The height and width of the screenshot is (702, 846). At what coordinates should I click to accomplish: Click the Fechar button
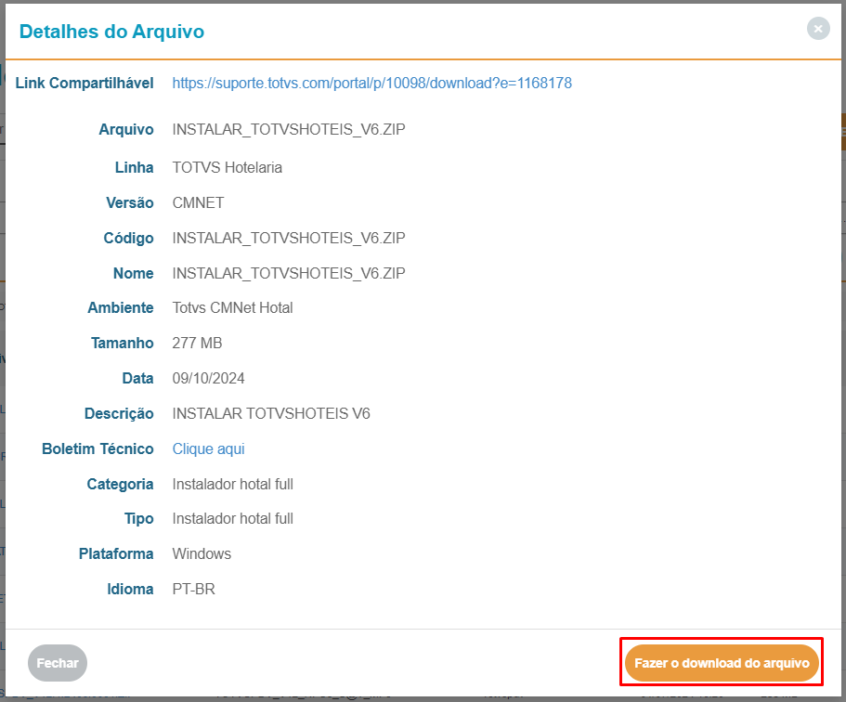pyautogui.click(x=58, y=663)
